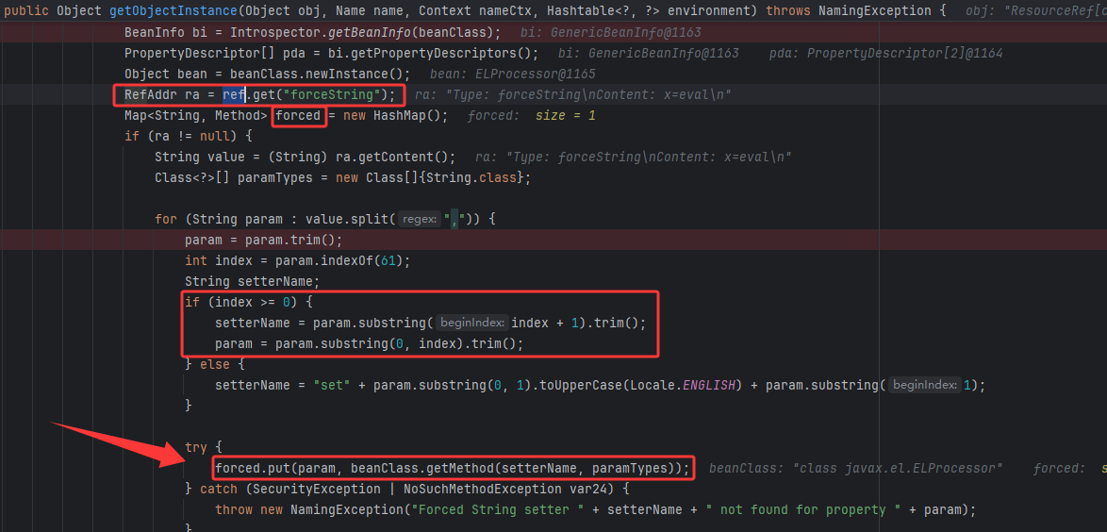Click the regex inlay hint in split call
1107x532 pixels.
point(419,219)
